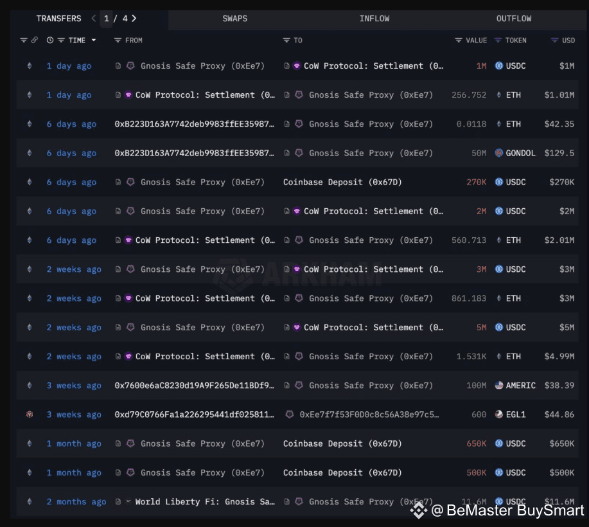The height and width of the screenshot is (527, 589).
Task: Click the $4.99M USD amount
Action: [559, 356]
